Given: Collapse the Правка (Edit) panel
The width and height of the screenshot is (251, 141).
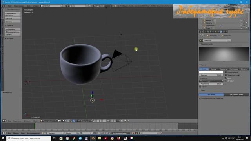Looking at the screenshot, I should pos(9,25).
